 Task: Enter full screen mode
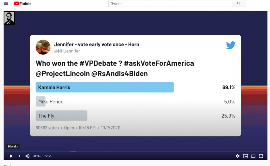click(x=261, y=156)
